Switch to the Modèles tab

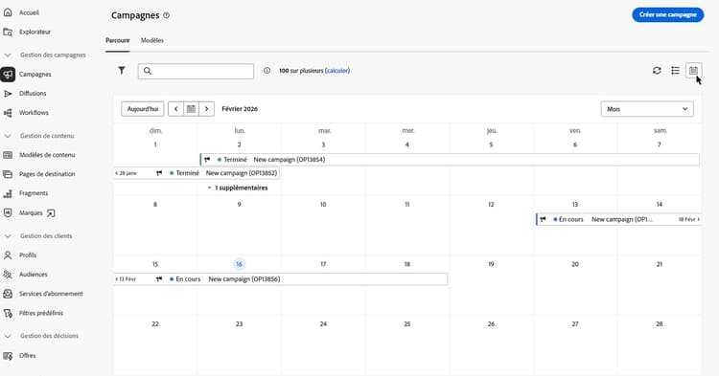[x=152, y=40]
